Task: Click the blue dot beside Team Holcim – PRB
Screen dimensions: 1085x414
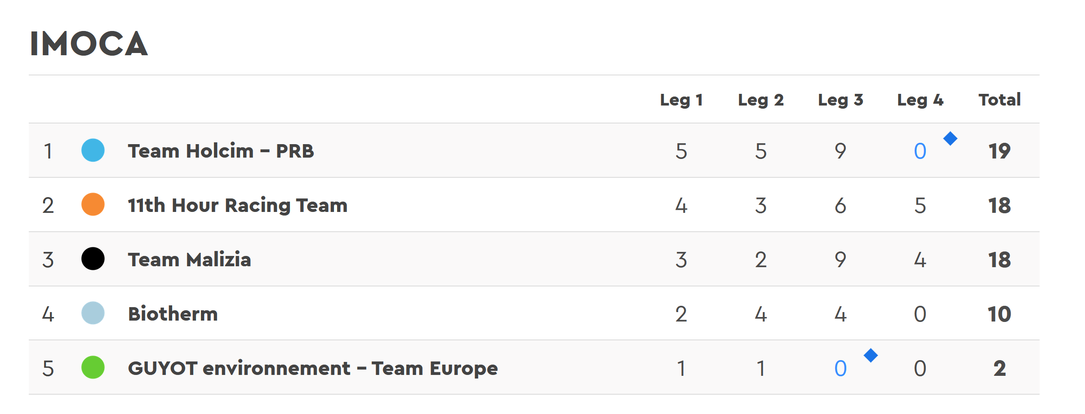Action: pos(93,150)
